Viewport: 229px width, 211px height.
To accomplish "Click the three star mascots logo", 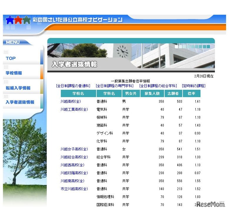I will point(18,20).
